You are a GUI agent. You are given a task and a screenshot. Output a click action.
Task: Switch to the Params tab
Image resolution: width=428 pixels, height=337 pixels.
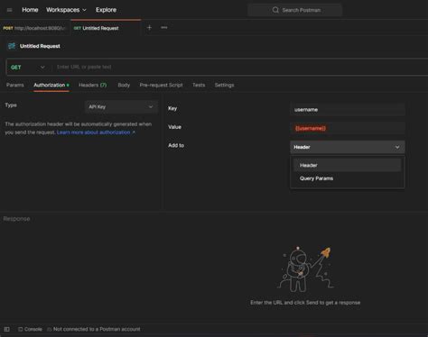15,85
